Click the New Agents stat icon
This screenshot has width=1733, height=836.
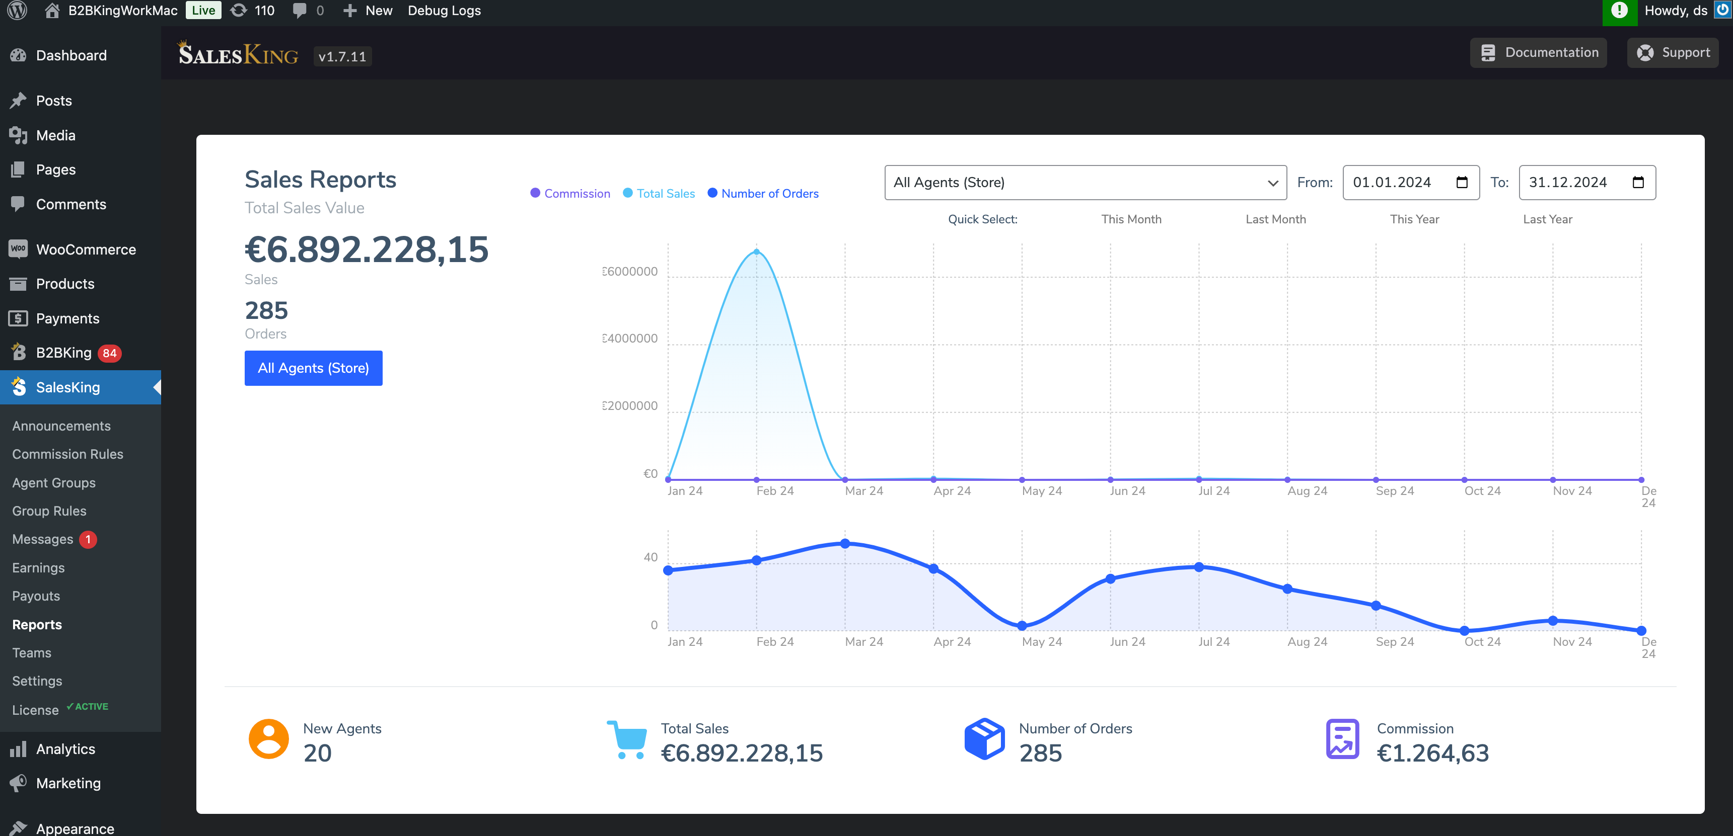tap(270, 742)
